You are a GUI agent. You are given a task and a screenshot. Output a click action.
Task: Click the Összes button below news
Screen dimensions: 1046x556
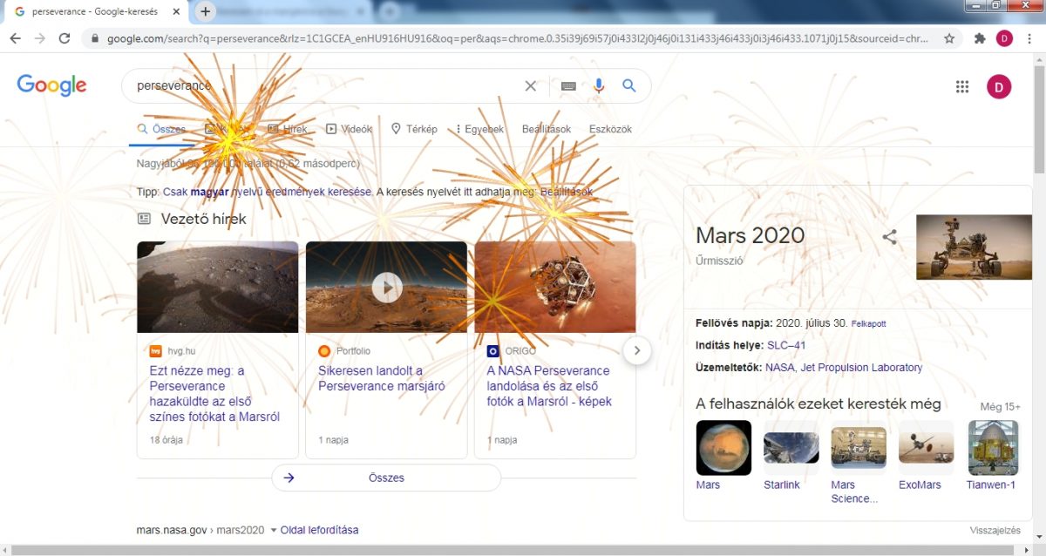(386, 478)
